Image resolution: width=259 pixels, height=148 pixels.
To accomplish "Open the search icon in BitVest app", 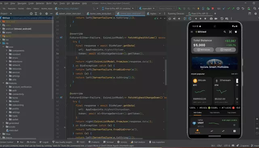I will point(225,32).
